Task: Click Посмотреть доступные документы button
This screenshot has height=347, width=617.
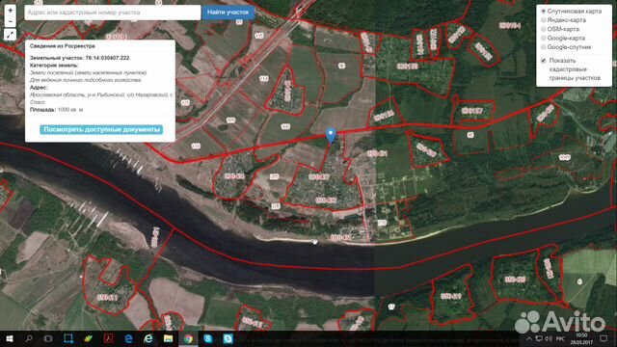Action: coord(101,129)
